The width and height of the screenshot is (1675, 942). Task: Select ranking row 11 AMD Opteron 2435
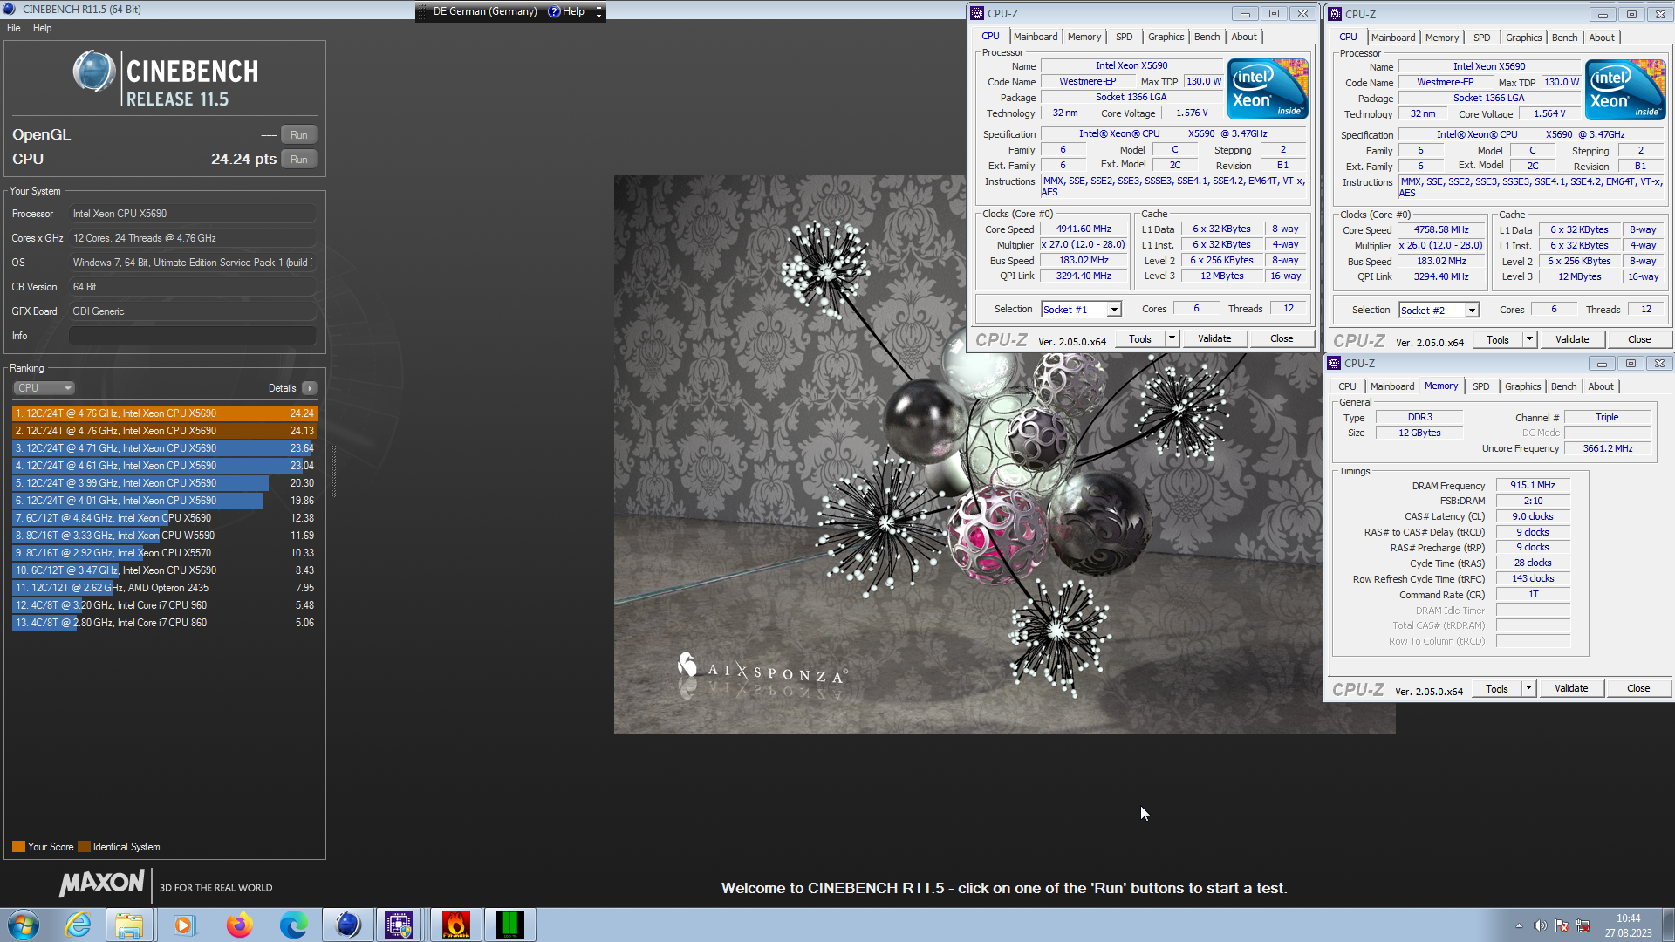(165, 588)
